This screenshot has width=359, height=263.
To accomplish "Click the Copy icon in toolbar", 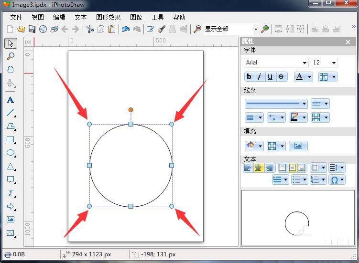I will coord(101,29).
